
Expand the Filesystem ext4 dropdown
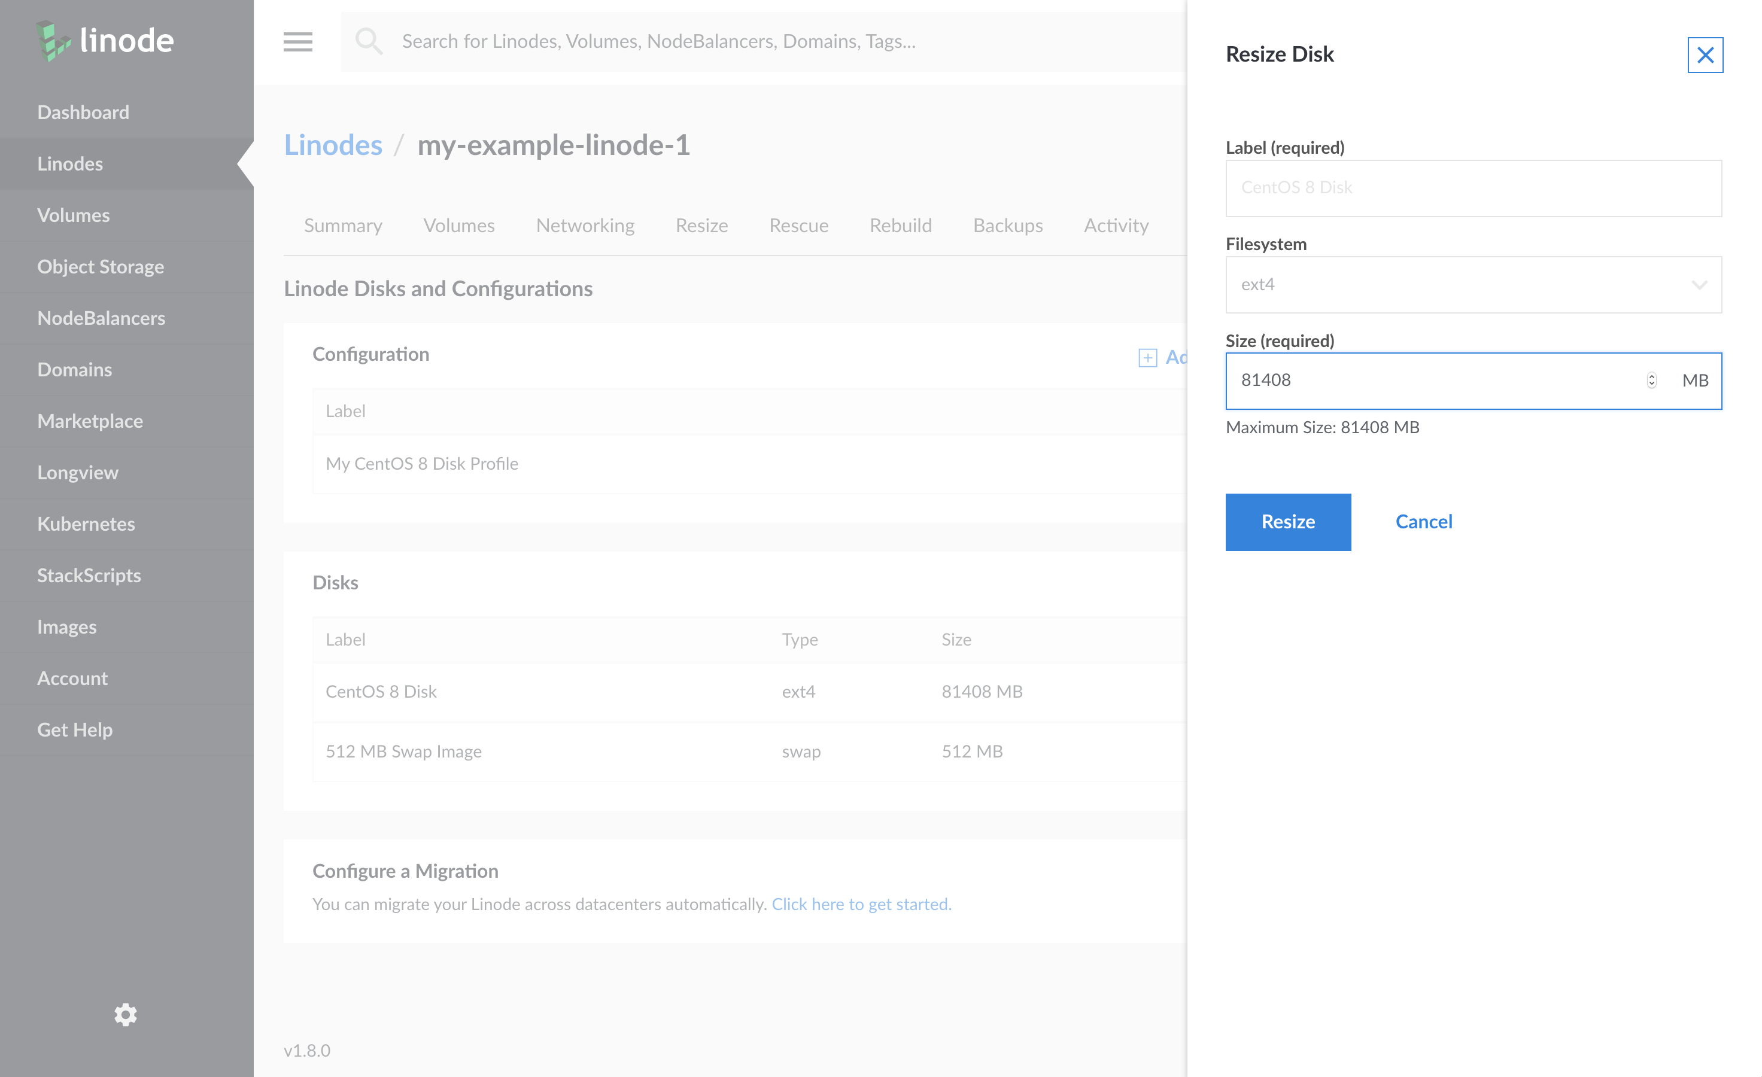tap(1459, 284)
